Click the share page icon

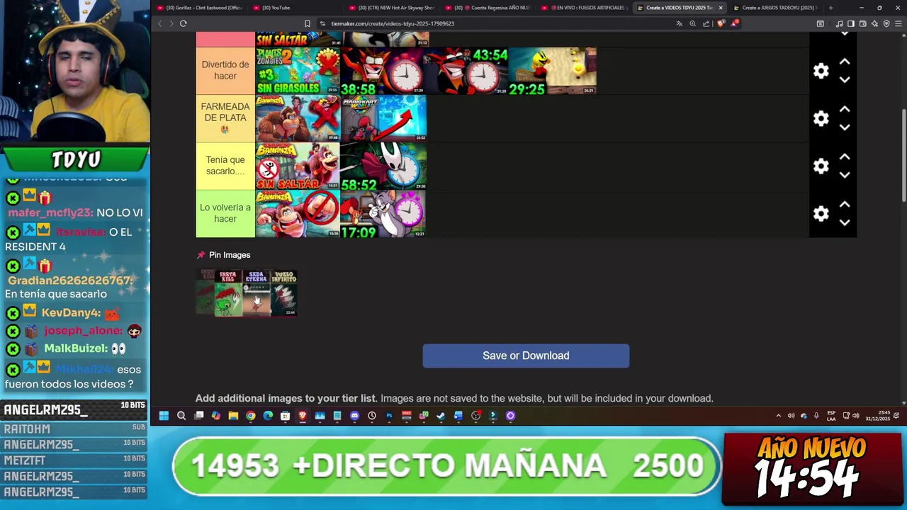click(706, 23)
